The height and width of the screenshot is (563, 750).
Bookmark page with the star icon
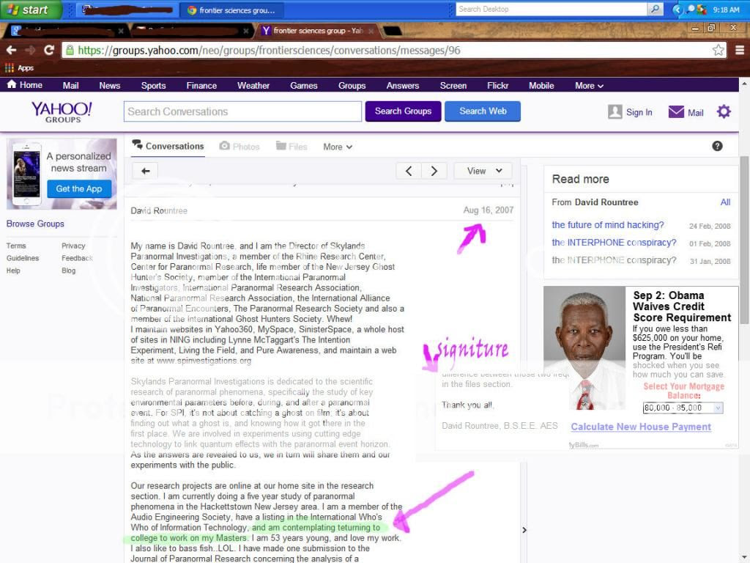[718, 50]
